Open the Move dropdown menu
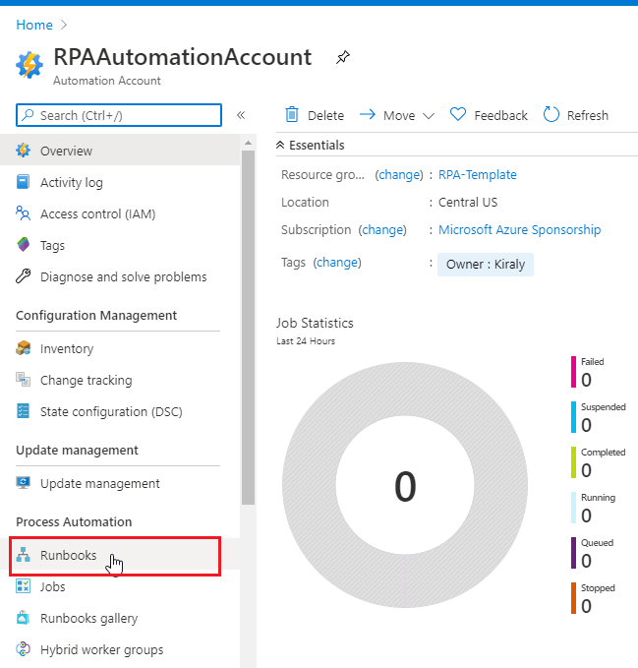The height and width of the screenshot is (668, 638). click(x=397, y=115)
